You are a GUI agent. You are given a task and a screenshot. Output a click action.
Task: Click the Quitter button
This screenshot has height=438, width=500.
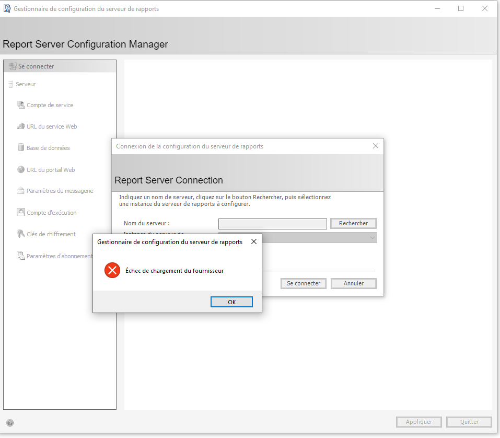click(469, 422)
